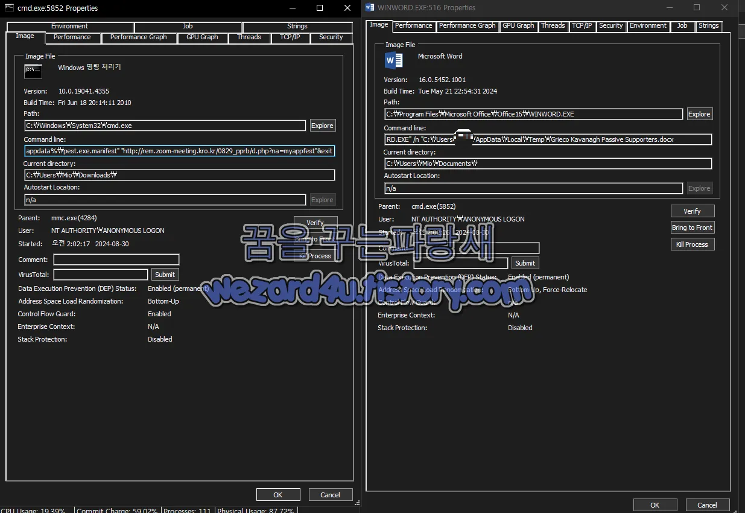Click Explore next to WINWORD.EXE path
This screenshot has width=745, height=513.
(x=700, y=114)
